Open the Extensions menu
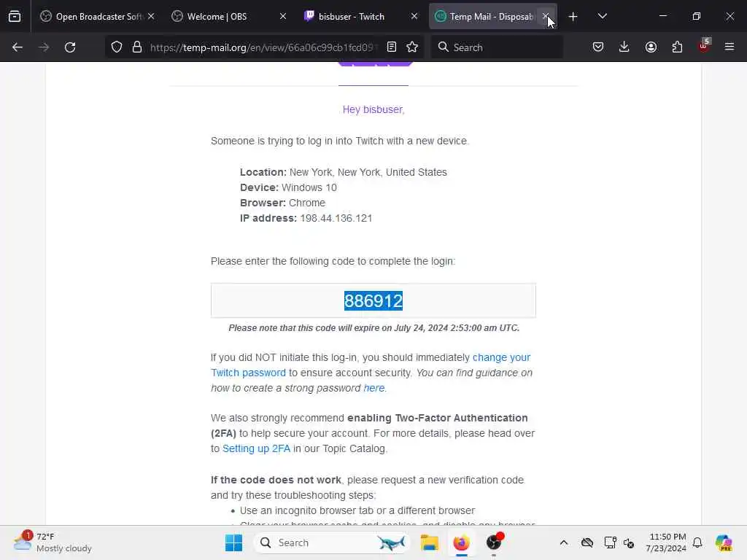 click(x=677, y=47)
